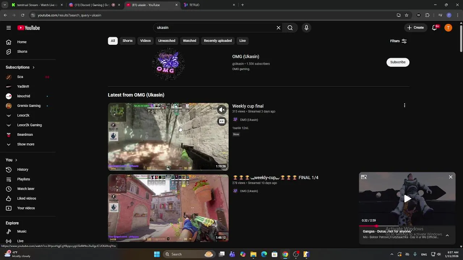Expand the miniplayer to full view
The width and height of the screenshot is (463, 260).
click(x=364, y=177)
